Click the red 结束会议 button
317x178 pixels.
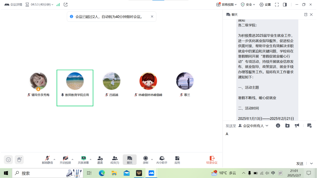(x=212, y=160)
